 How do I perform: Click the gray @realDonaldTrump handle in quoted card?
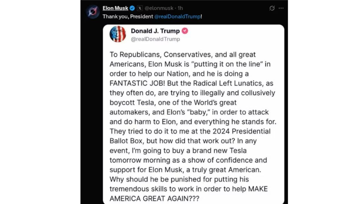coord(155,39)
